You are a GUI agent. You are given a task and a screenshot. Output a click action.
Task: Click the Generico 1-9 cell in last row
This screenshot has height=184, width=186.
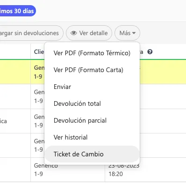[x=46, y=170]
